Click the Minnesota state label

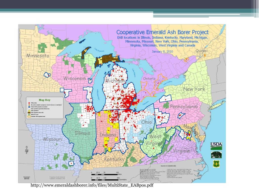point(38,55)
